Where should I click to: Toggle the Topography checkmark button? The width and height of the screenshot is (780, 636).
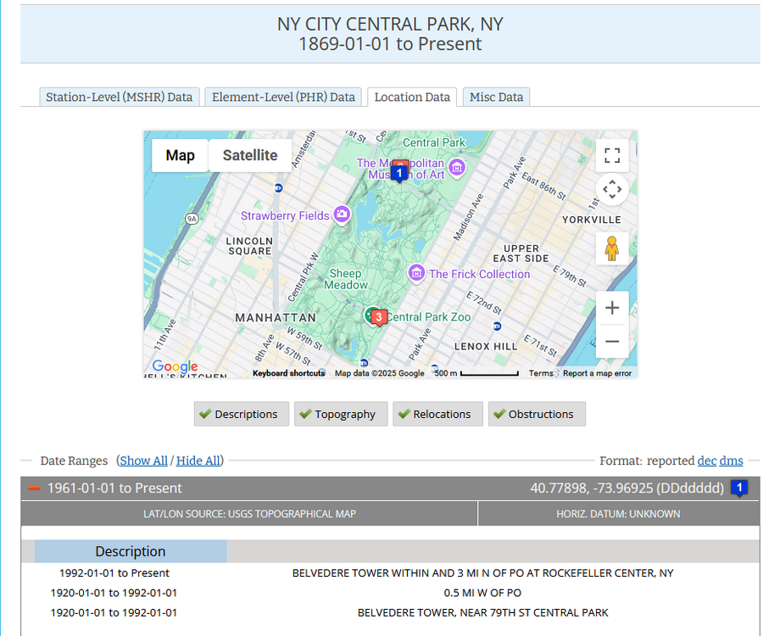tap(341, 414)
